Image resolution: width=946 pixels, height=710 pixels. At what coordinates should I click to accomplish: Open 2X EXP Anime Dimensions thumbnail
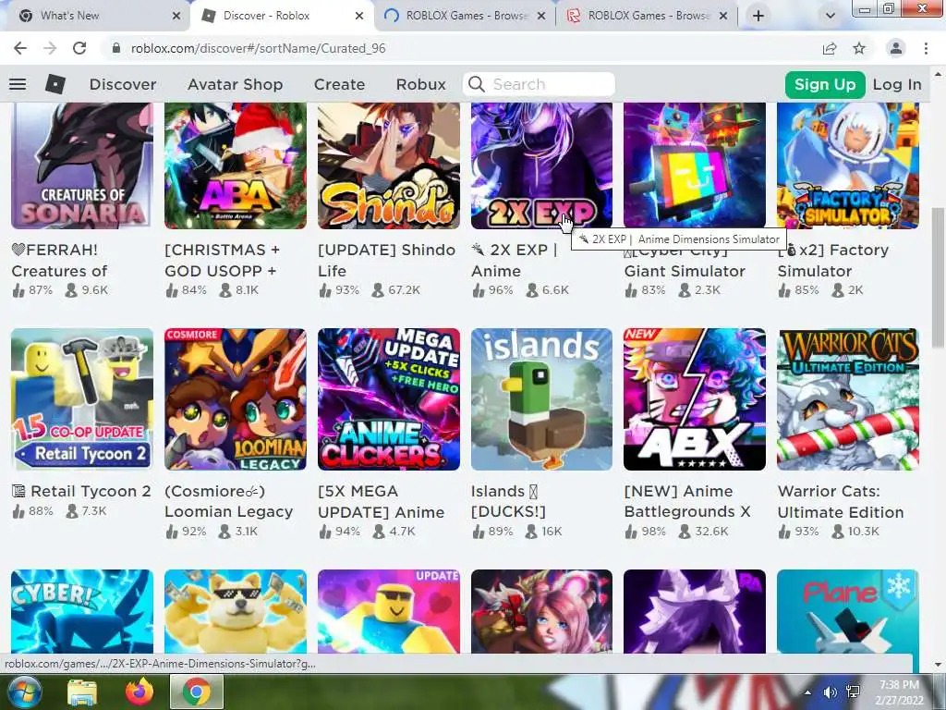tap(541, 165)
